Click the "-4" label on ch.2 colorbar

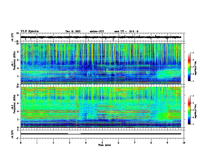click(193, 103)
